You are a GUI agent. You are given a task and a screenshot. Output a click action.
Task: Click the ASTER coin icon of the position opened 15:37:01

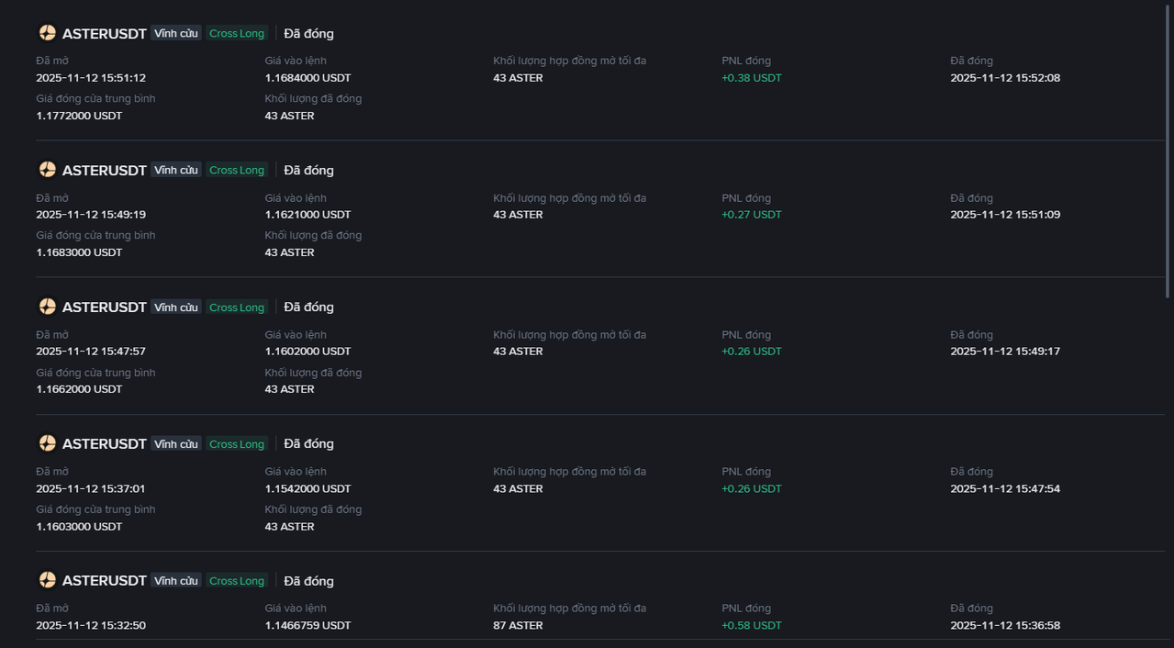(x=47, y=443)
